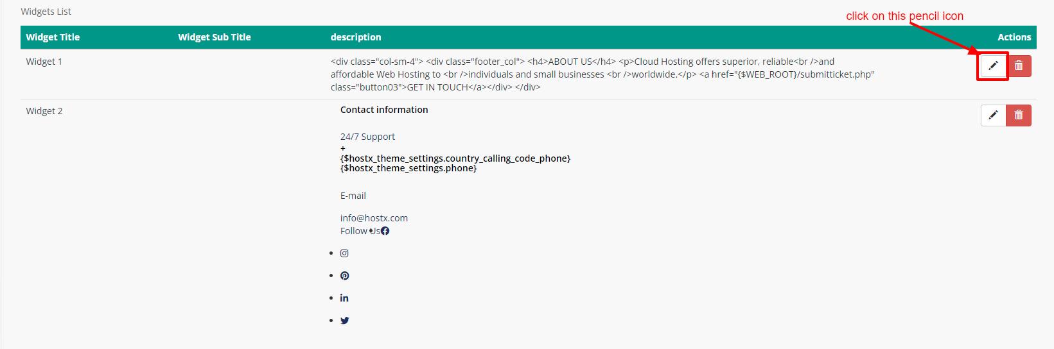Click the Twitter bird icon
The width and height of the screenshot is (1054, 349).
pyautogui.click(x=345, y=321)
